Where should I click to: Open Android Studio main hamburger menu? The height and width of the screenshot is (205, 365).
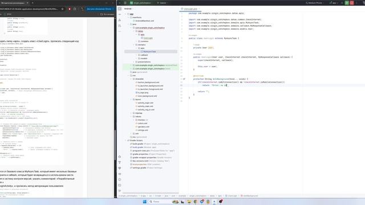point(125,3)
